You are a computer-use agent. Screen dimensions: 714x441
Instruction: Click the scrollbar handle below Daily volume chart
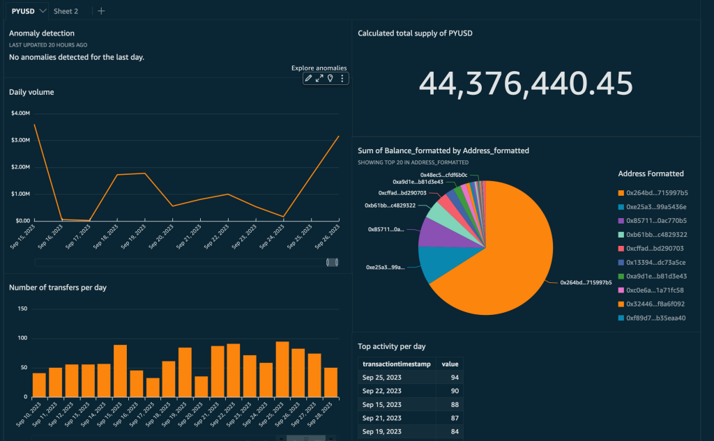[331, 262]
